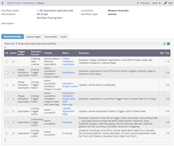The image size is (174, 146).
Task: Click position value 6.0
Action: [x=168, y=122]
